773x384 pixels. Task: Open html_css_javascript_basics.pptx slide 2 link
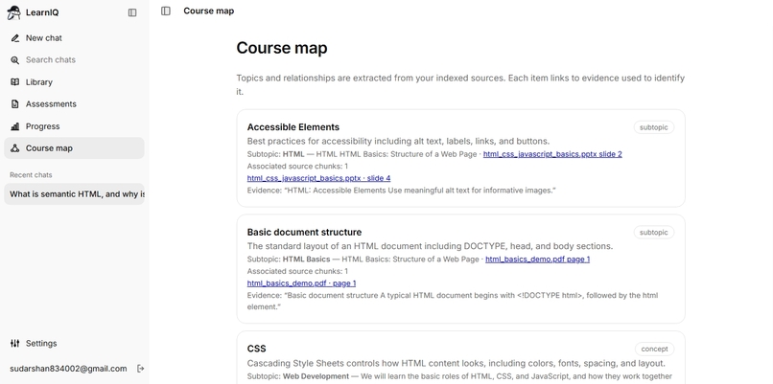coord(552,154)
